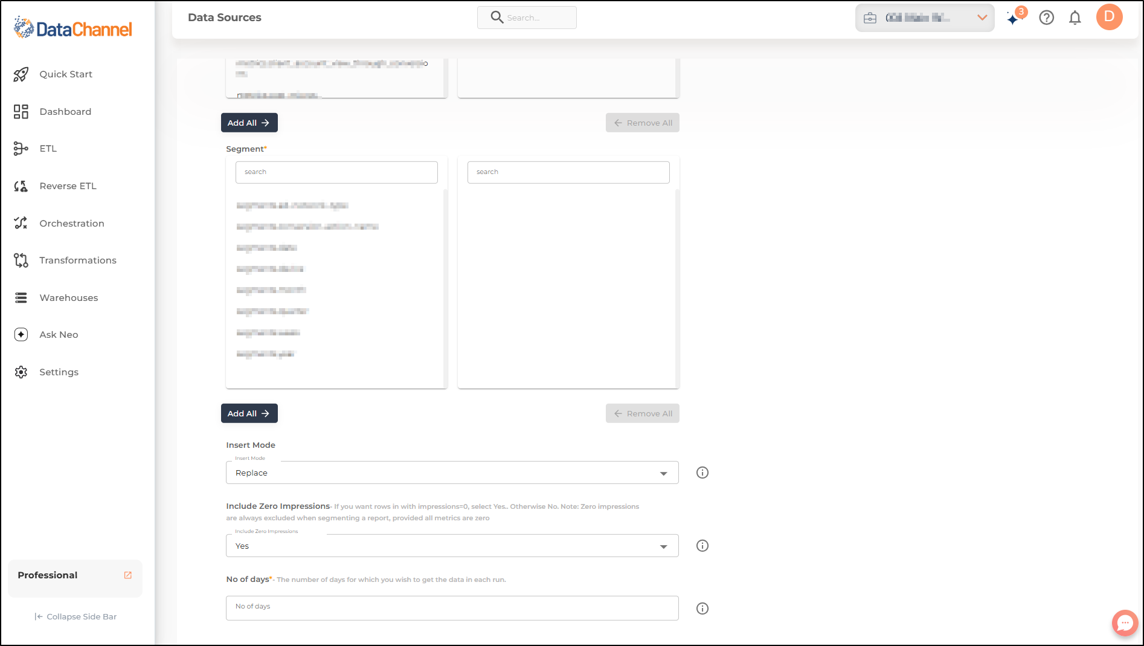The image size is (1144, 646).
Task: Focus the Segment available-list search box
Action: pos(336,172)
